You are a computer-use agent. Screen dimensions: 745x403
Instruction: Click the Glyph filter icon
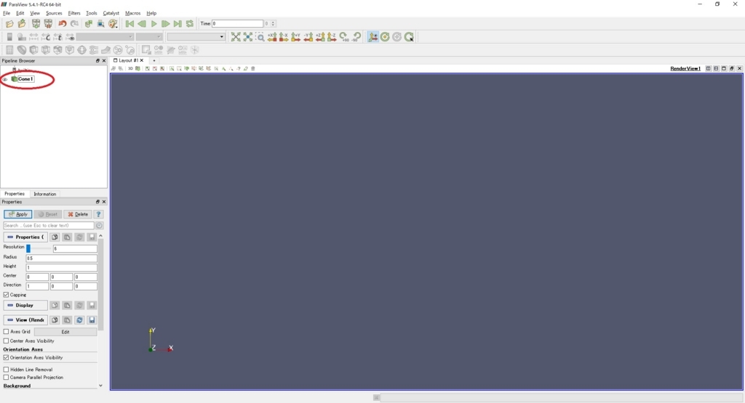point(81,50)
